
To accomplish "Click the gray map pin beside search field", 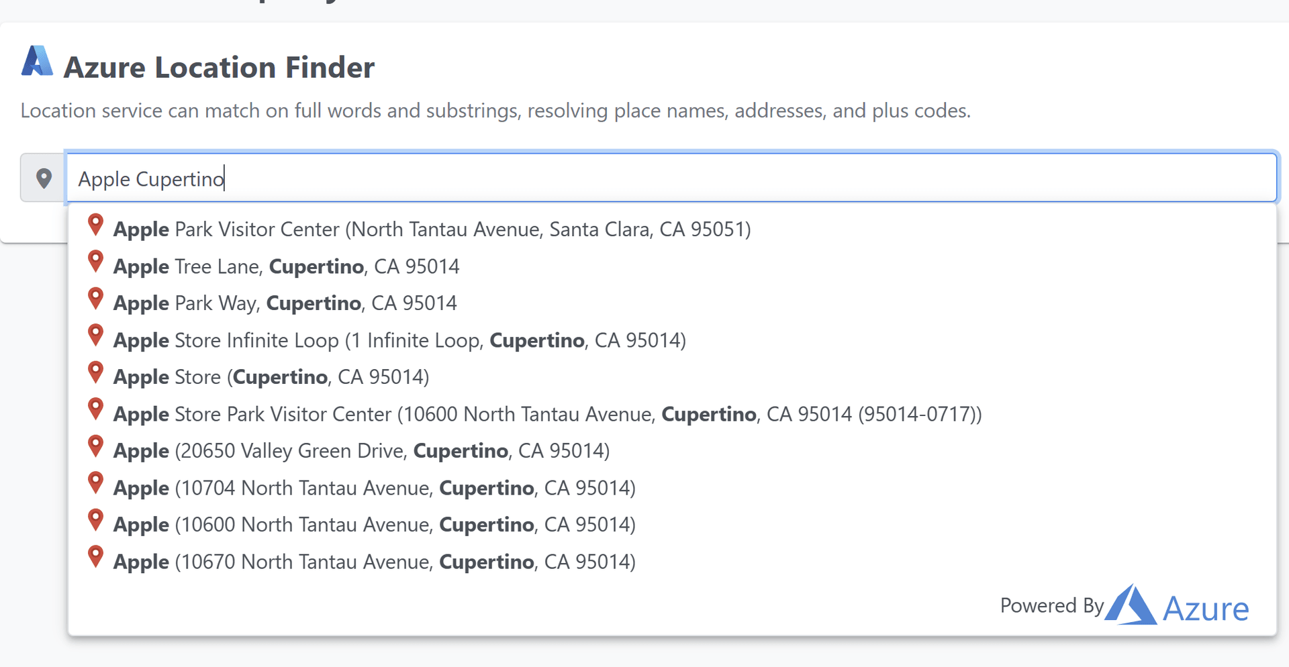I will click(44, 178).
